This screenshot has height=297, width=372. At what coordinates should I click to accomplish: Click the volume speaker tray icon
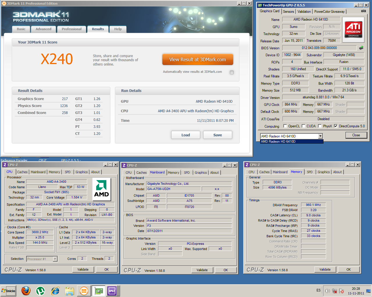point(328,291)
